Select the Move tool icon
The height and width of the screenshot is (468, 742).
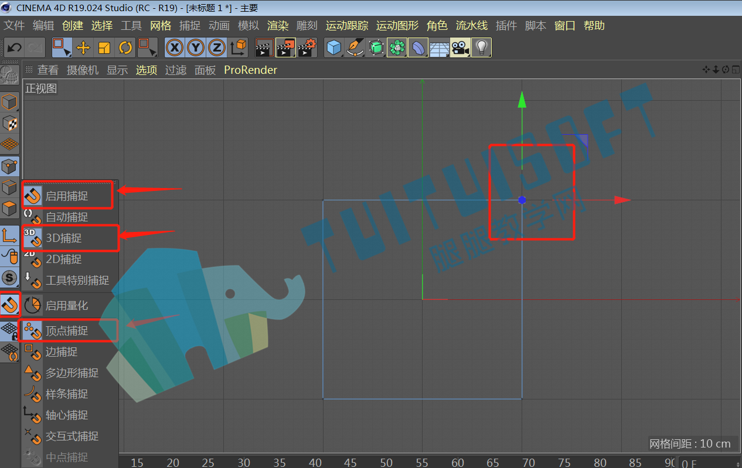click(x=83, y=47)
